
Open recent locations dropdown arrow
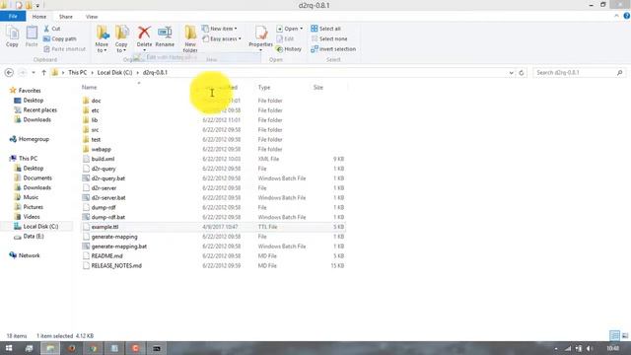coord(33,72)
